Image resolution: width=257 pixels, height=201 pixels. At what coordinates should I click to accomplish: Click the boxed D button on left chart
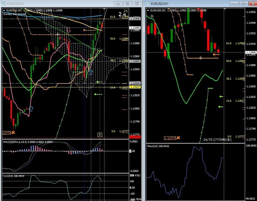pyautogui.click(x=100, y=135)
